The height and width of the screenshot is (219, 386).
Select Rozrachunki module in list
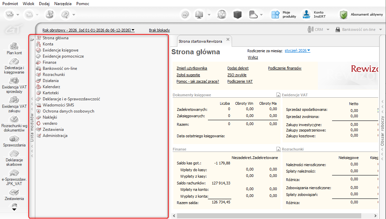point(54,75)
